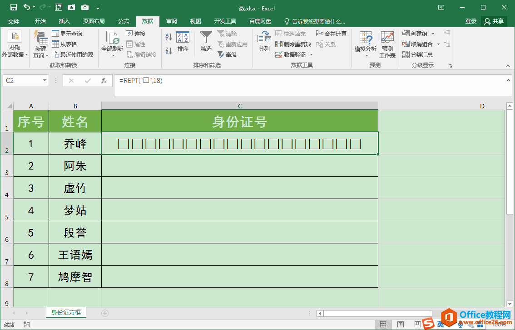
Task: Switch to the 公式 tab
Action: tap(124, 21)
